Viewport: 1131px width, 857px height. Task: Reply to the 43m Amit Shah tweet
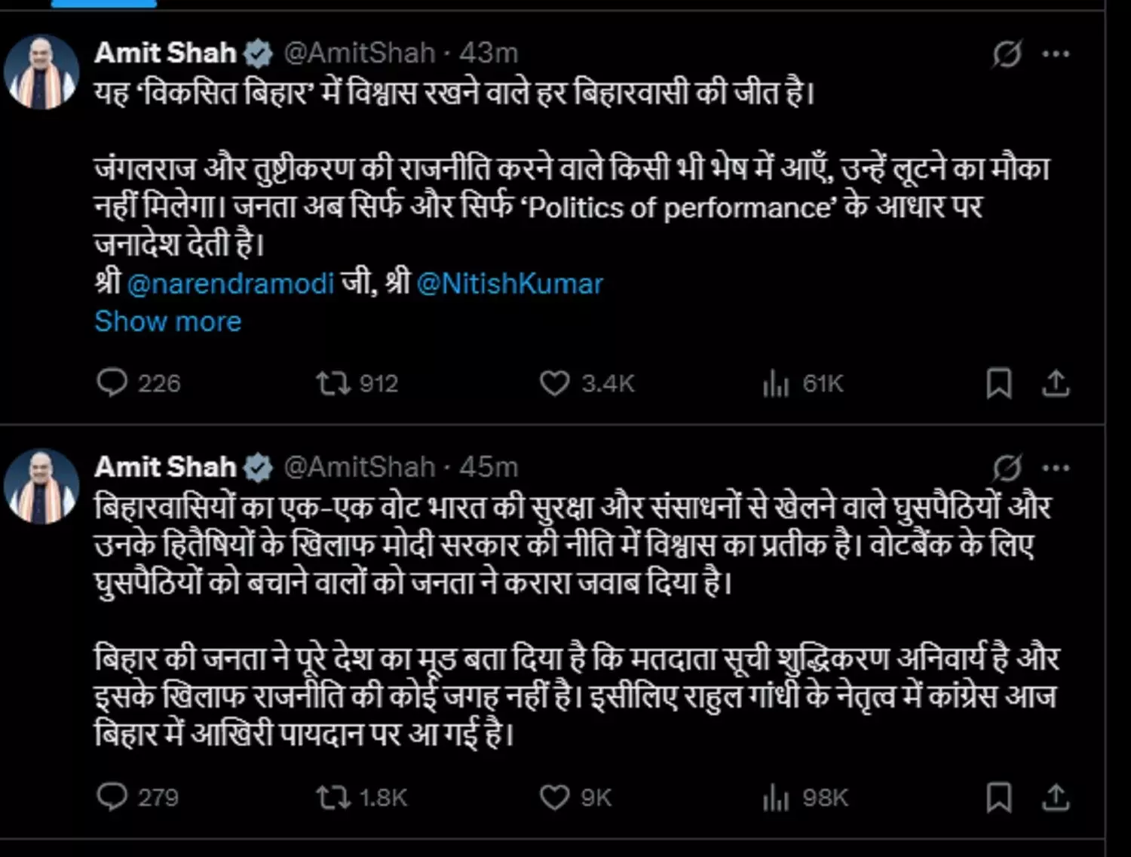pyautogui.click(x=112, y=382)
